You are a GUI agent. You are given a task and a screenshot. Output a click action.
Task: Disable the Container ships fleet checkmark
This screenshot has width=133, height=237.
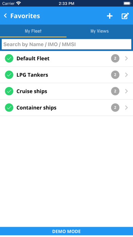click(9, 108)
